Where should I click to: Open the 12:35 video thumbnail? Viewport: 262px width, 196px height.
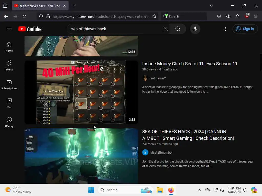pyautogui.click(x=81, y=46)
